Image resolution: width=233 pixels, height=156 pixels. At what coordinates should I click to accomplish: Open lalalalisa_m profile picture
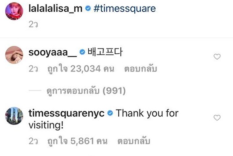coord(14,11)
